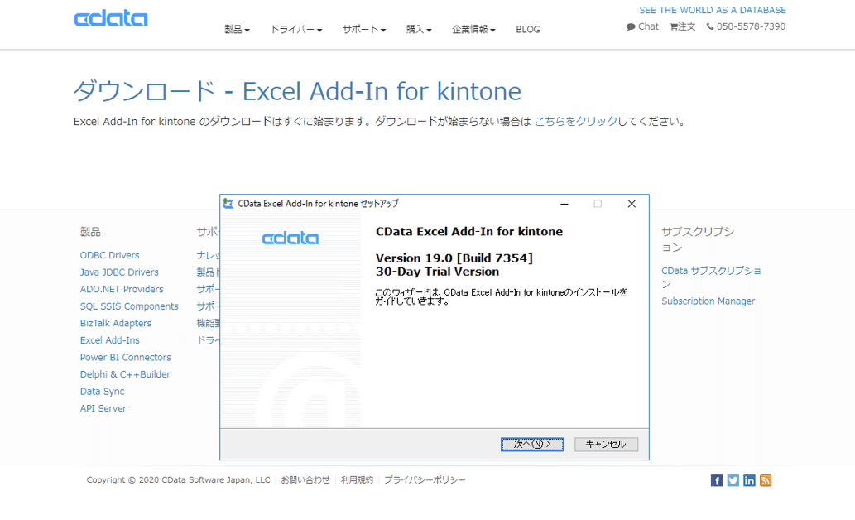
Task: Open Data Sync footer link
Action: coord(102,391)
